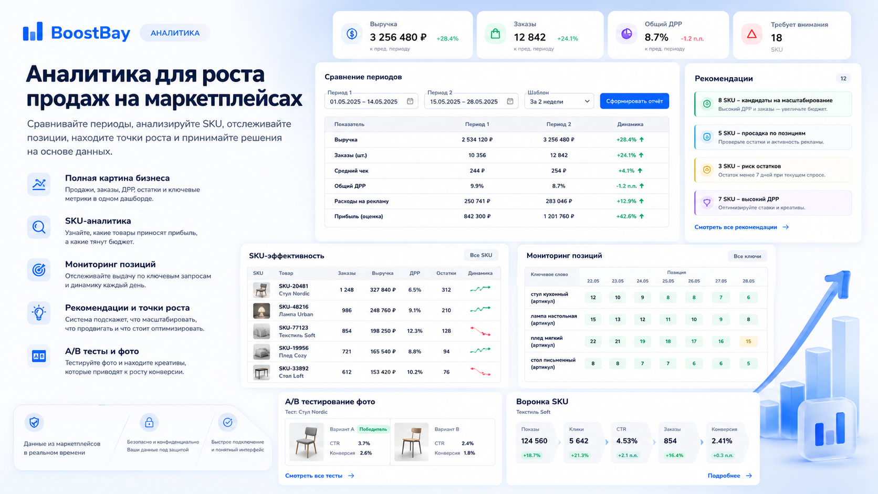Click the Стул Nordic thumbnail in SKU table

[x=262, y=290]
